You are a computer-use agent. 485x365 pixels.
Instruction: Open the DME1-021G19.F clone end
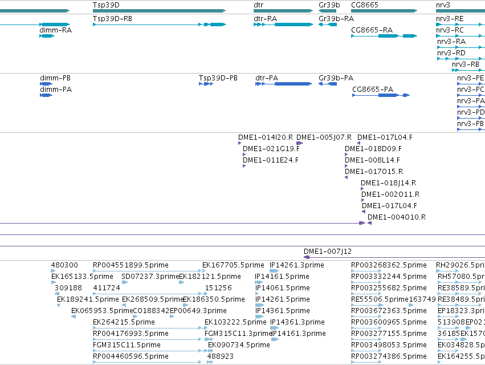(x=271, y=149)
